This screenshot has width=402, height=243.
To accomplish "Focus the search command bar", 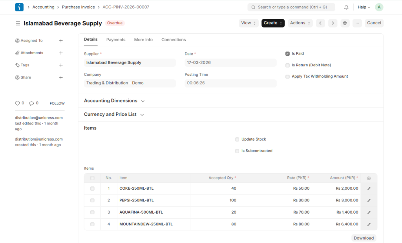I will (291, 7).
